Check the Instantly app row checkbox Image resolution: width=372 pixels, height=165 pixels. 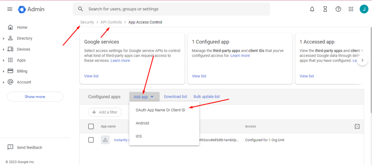pyautogui.click(x=91, y=140)
